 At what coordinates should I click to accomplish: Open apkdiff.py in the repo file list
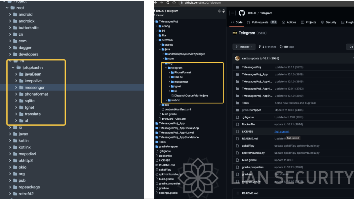pos(248,146)
